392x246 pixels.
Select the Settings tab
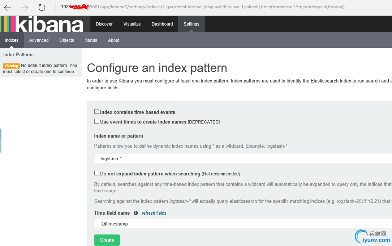191,24
